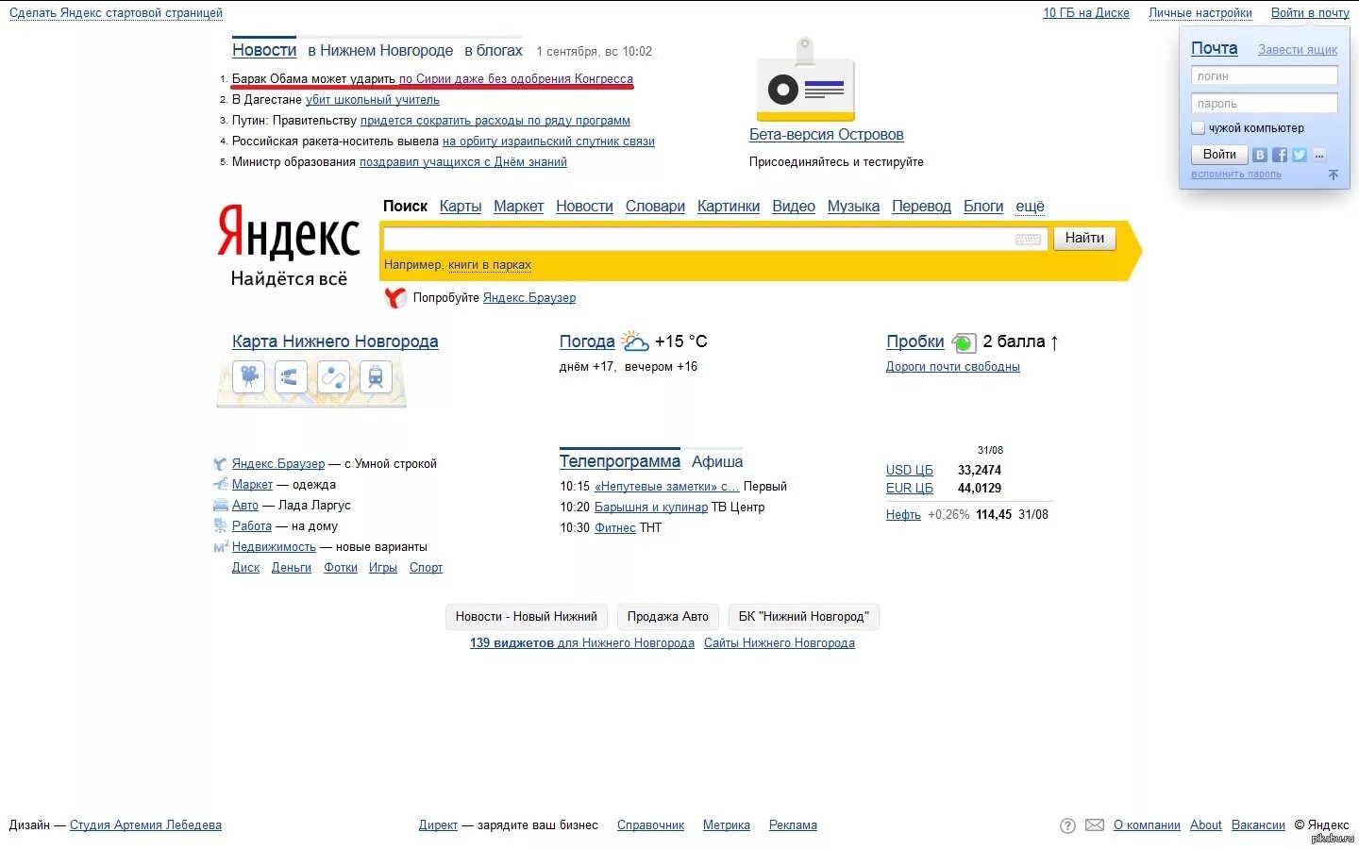The height and width of the screenshot is (849, 1359).
Task: Open the 'Карта Нижнего Новгорода' link
Action: [x=335, y=341]
